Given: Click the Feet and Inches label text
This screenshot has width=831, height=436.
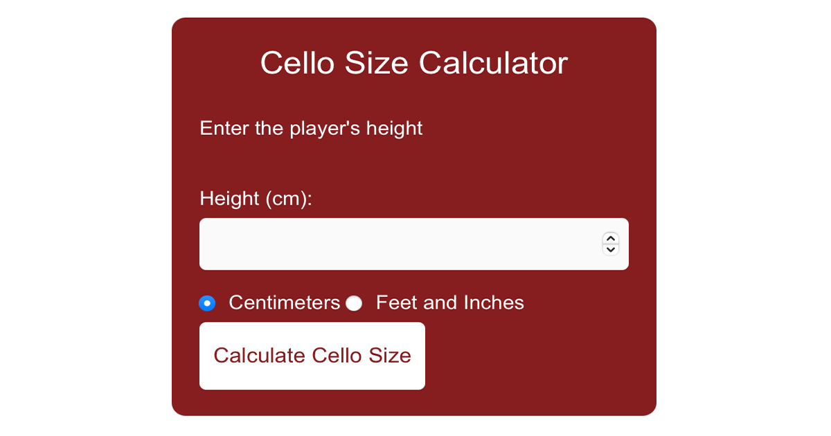Looking at the screenshot, I should coord(449,302).
